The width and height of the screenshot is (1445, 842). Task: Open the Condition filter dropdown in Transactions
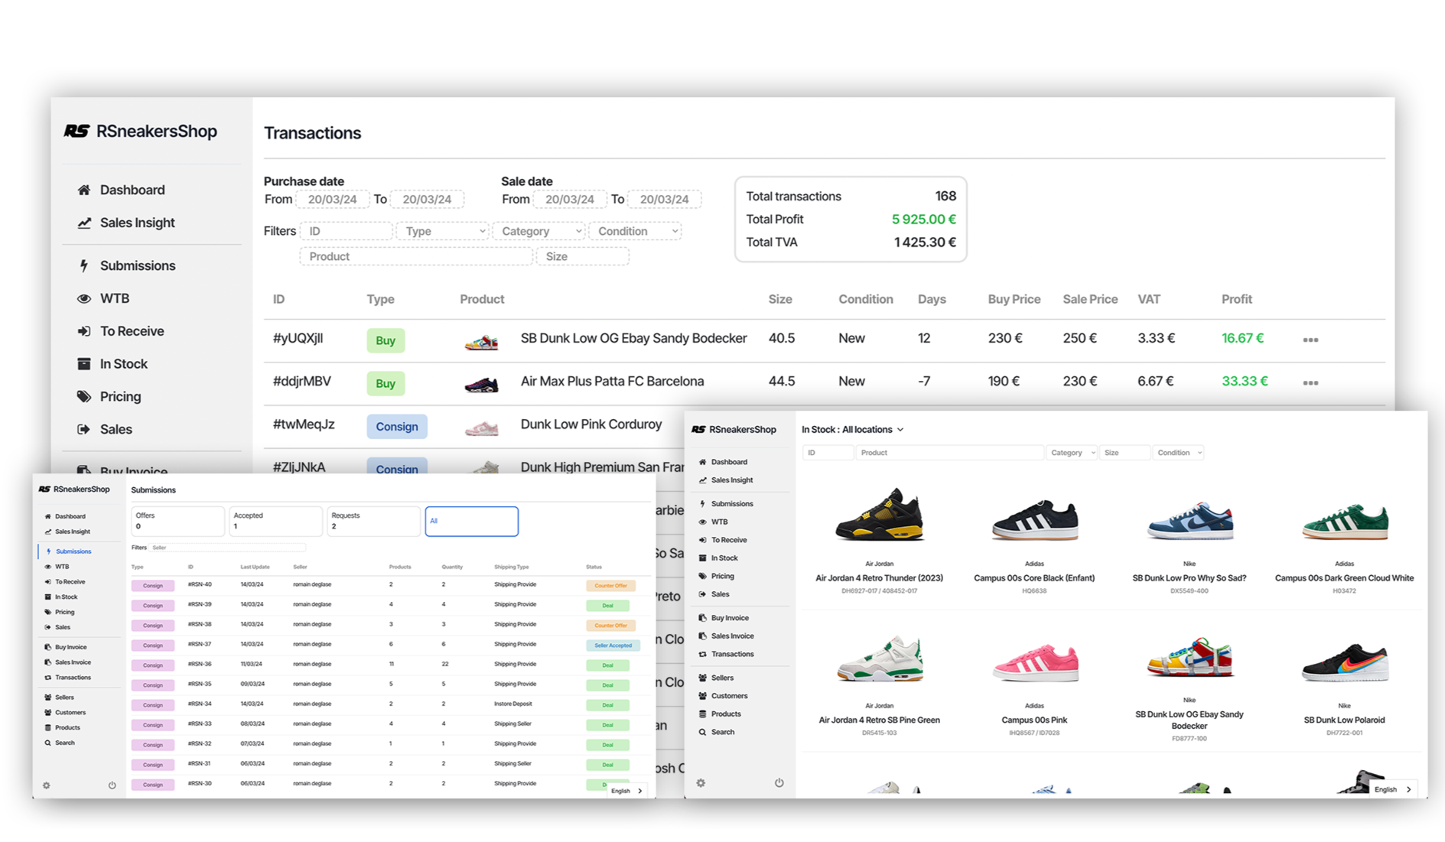pos(635,231)
